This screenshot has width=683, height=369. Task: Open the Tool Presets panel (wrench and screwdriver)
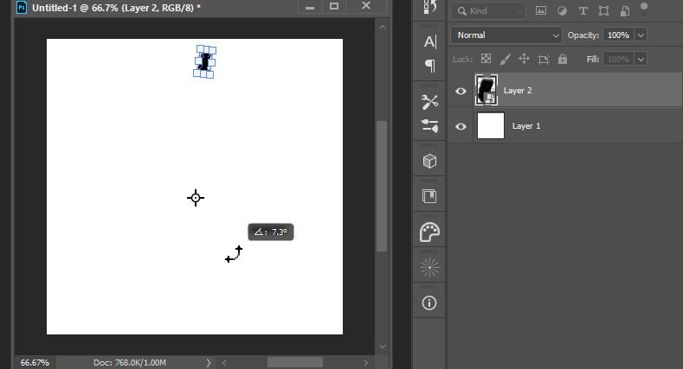coord(429,102)
